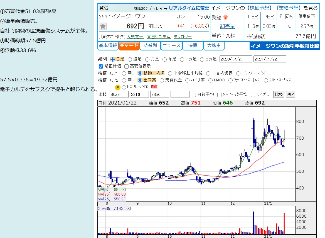Select the 年足 period radio button
This screenshot has width=325, height=238.
click(x=164, y=59)
